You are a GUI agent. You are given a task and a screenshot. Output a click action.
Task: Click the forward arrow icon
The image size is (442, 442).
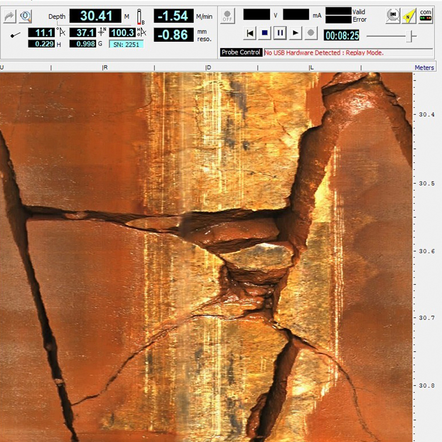click(9, 16)
